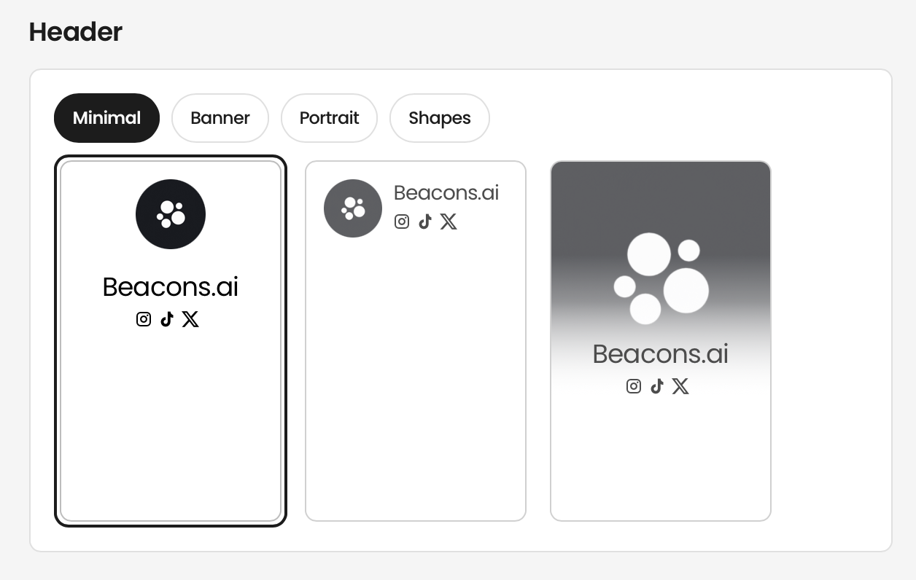The height and width of the screenshot is (580, 916).
Task: Select the Minimal header tab
Action: [106, 118]
